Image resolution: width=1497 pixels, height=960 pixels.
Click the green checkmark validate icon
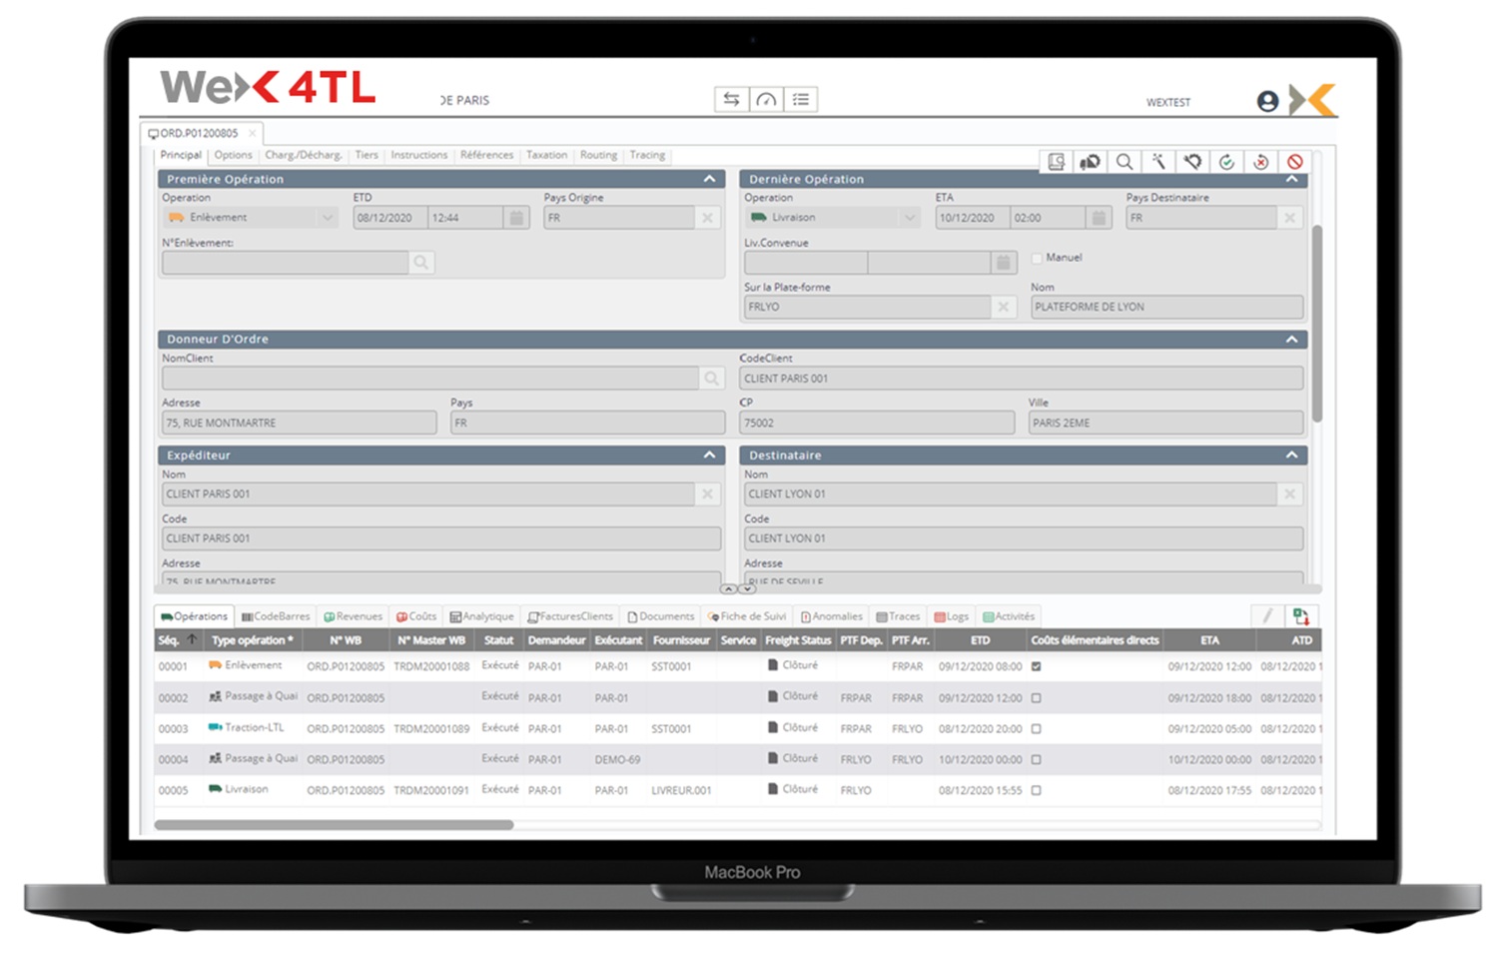[1226, 162]
